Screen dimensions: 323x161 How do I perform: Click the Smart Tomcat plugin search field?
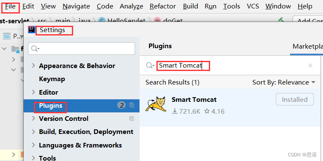coord(231,65)
